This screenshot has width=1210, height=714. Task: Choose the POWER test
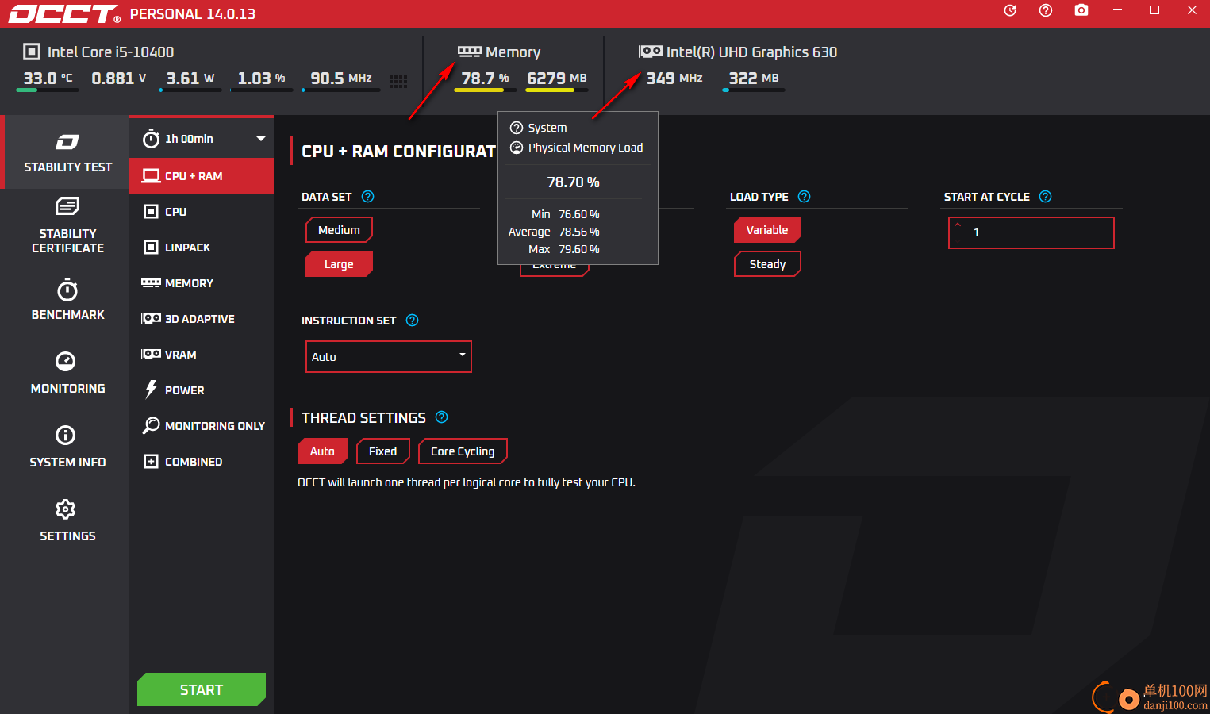click(x=202, y=390)
